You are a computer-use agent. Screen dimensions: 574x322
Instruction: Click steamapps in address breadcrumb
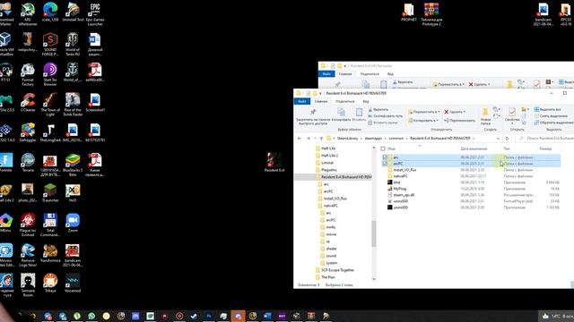[x=373, y=139]
